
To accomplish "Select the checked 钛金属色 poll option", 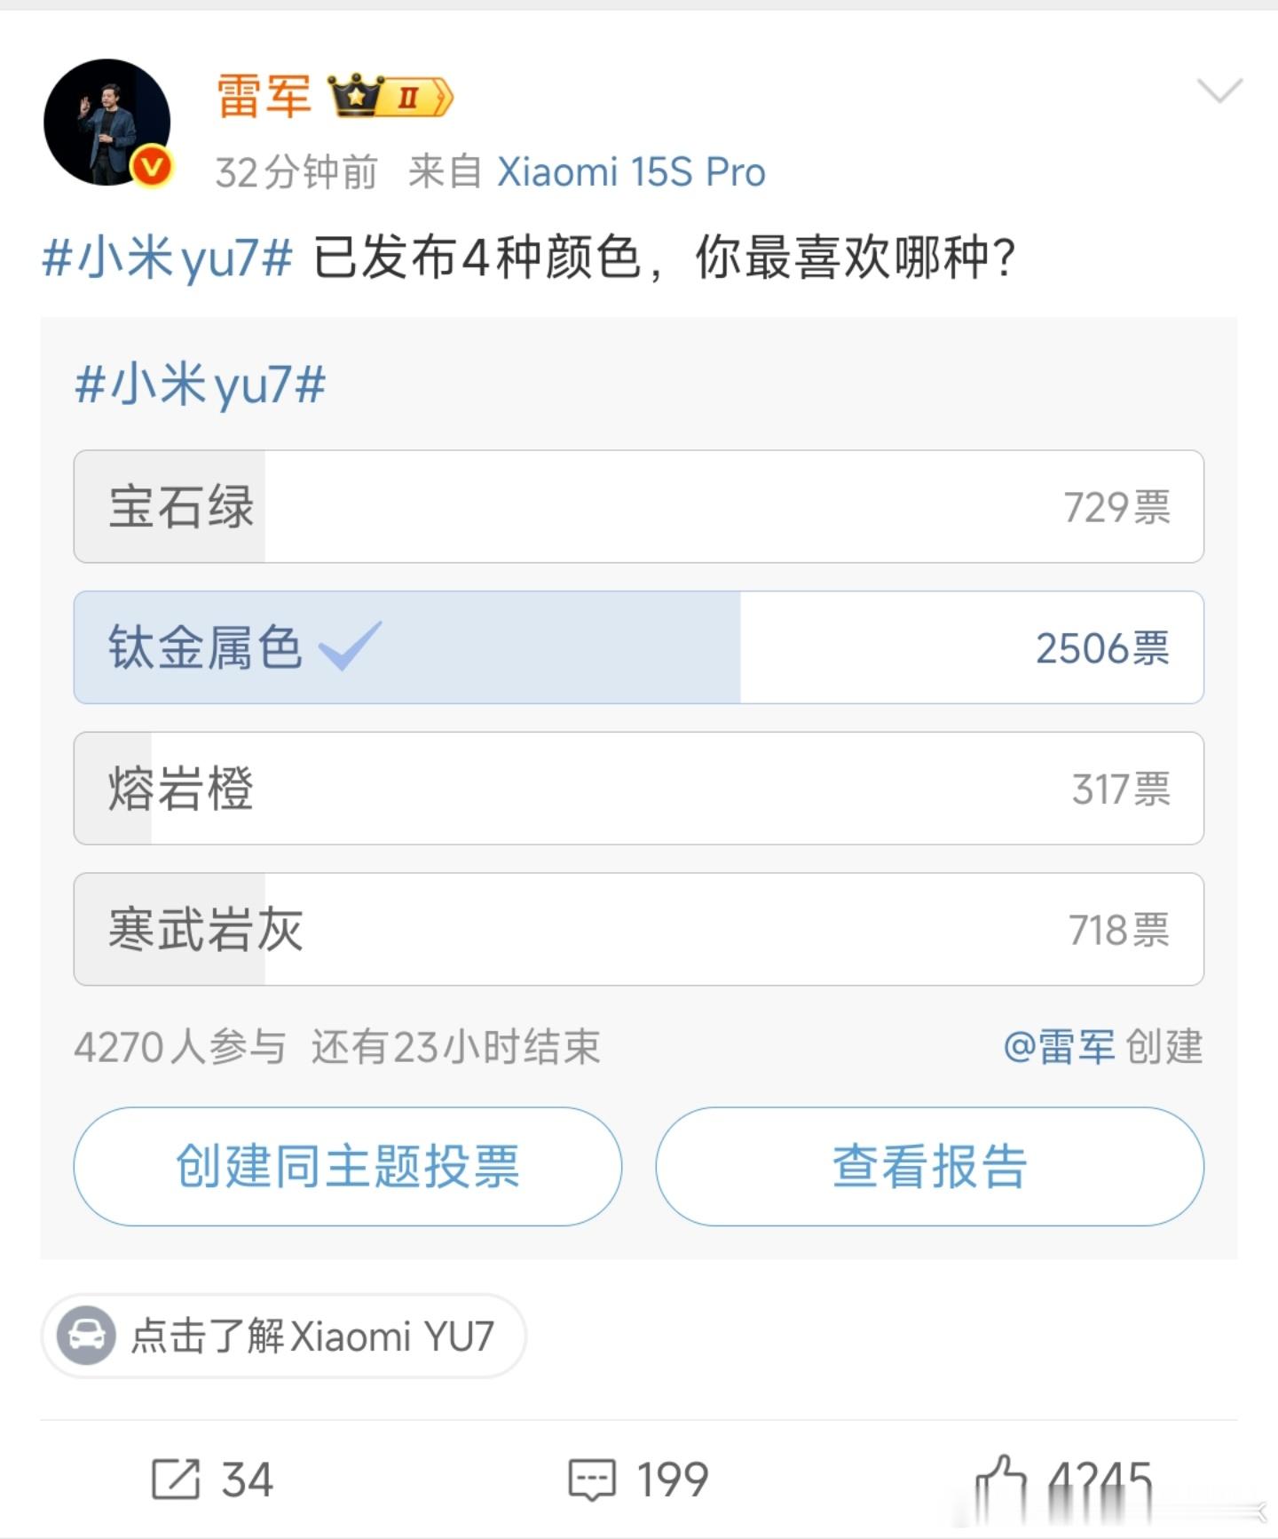I will click(637, 647).
